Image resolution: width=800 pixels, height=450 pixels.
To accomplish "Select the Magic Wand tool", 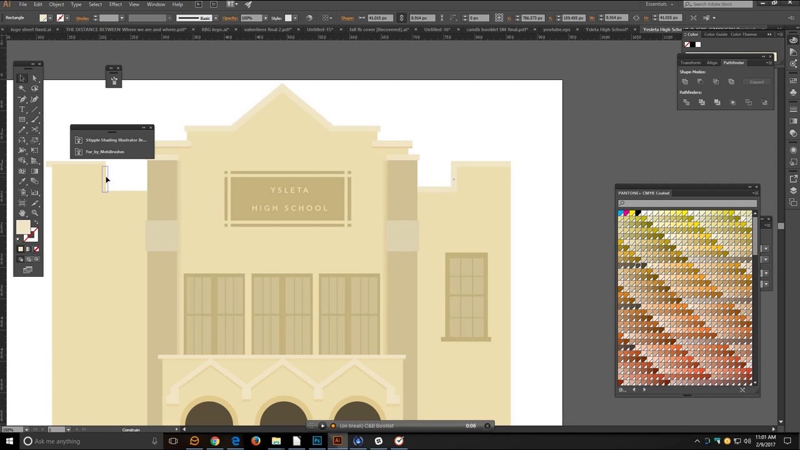I will [x=22, y=88].
